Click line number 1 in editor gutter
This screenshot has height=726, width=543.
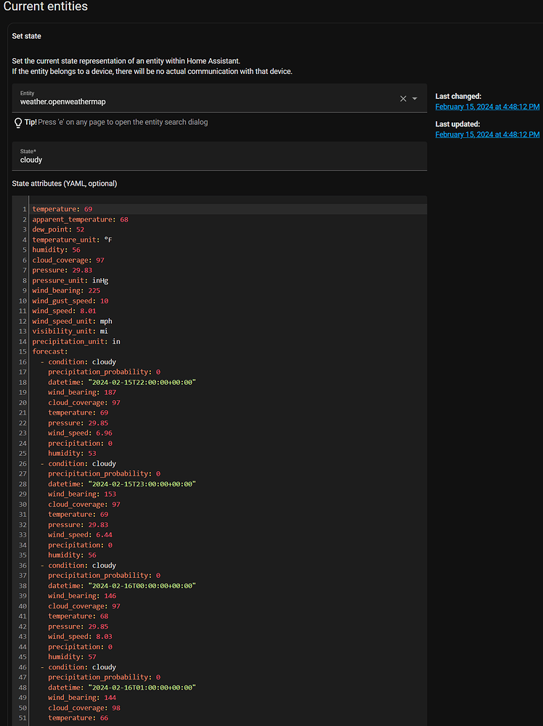point(25,209)
